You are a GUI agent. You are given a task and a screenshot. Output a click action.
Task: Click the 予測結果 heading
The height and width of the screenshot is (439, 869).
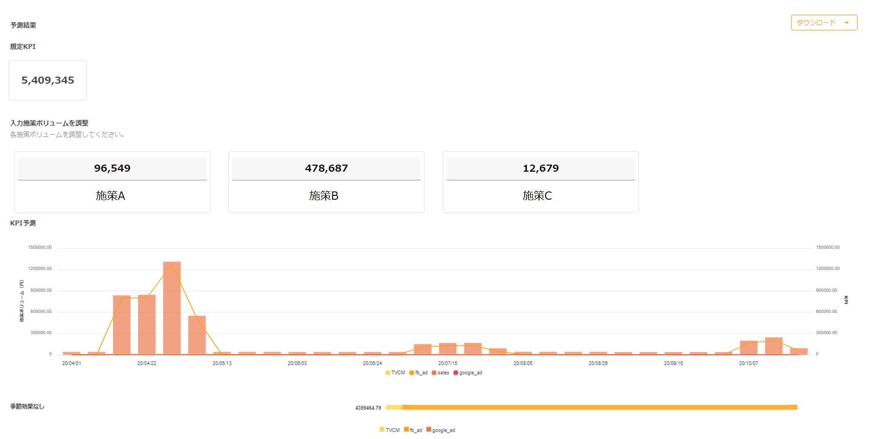[x=23, y=25]
